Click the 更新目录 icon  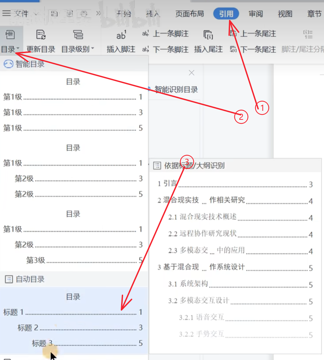(41, 35)
